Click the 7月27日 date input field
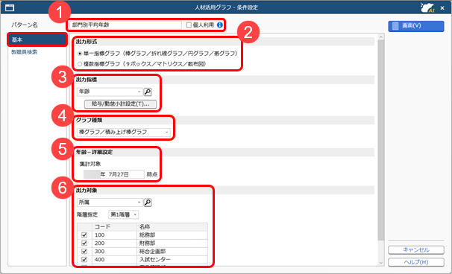 pos(114,174)
